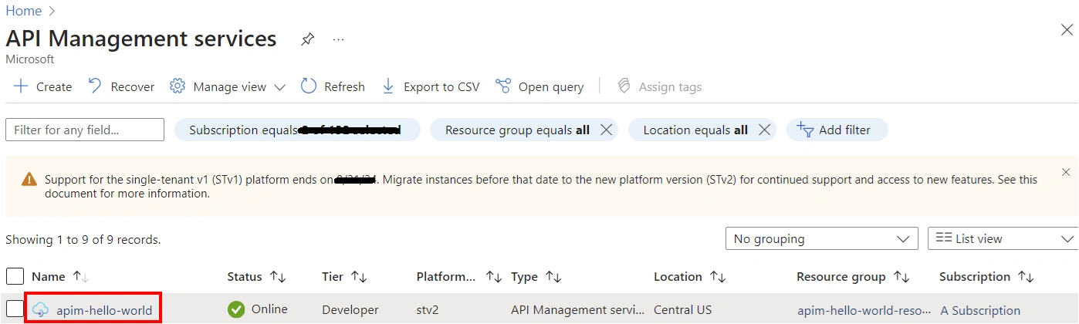Remove the Location filter

coord(765,130)
